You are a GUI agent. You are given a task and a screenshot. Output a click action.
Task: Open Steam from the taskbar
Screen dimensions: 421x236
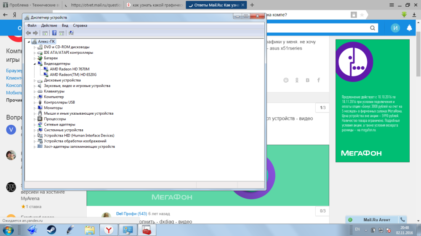51,230
